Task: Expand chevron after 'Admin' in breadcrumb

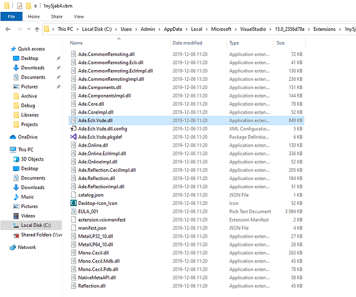Action: (160, 29)
